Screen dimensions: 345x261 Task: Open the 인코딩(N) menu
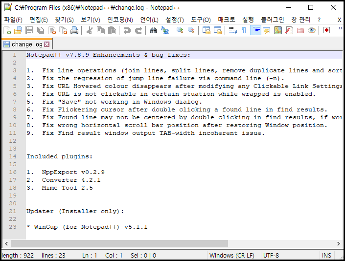pos(120,20)
